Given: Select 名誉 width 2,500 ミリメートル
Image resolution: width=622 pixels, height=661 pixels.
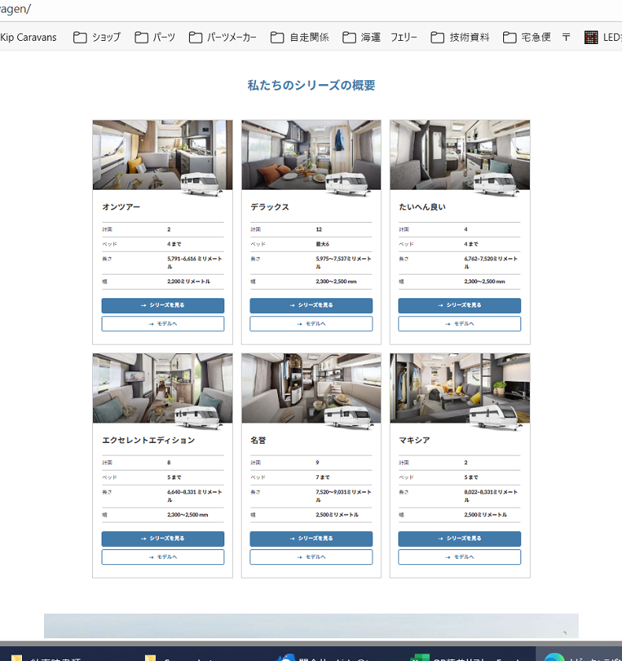Looking at the screenshot, I should 337,515.
